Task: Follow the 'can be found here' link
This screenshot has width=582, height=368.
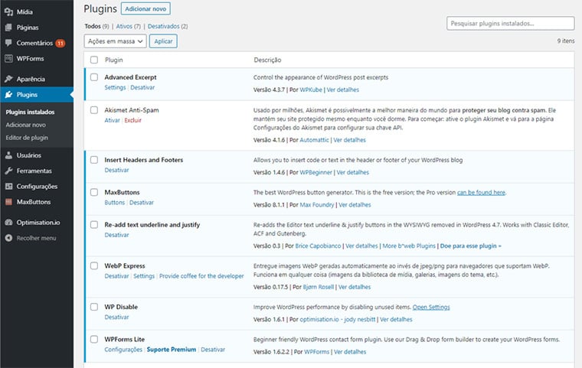Action: click(481, 193)
